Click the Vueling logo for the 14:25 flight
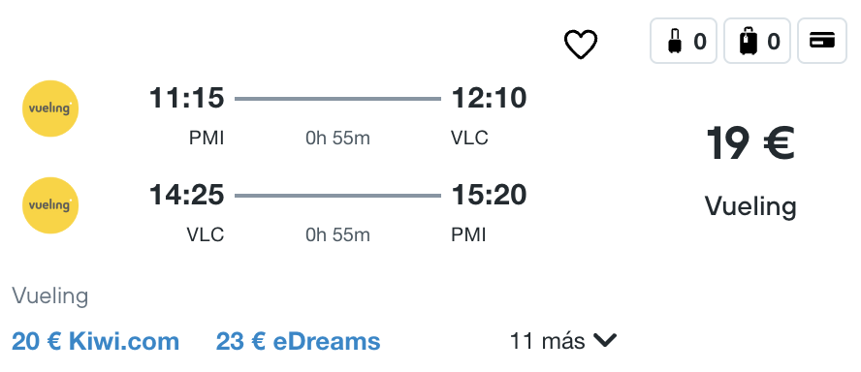 [50, 205]
